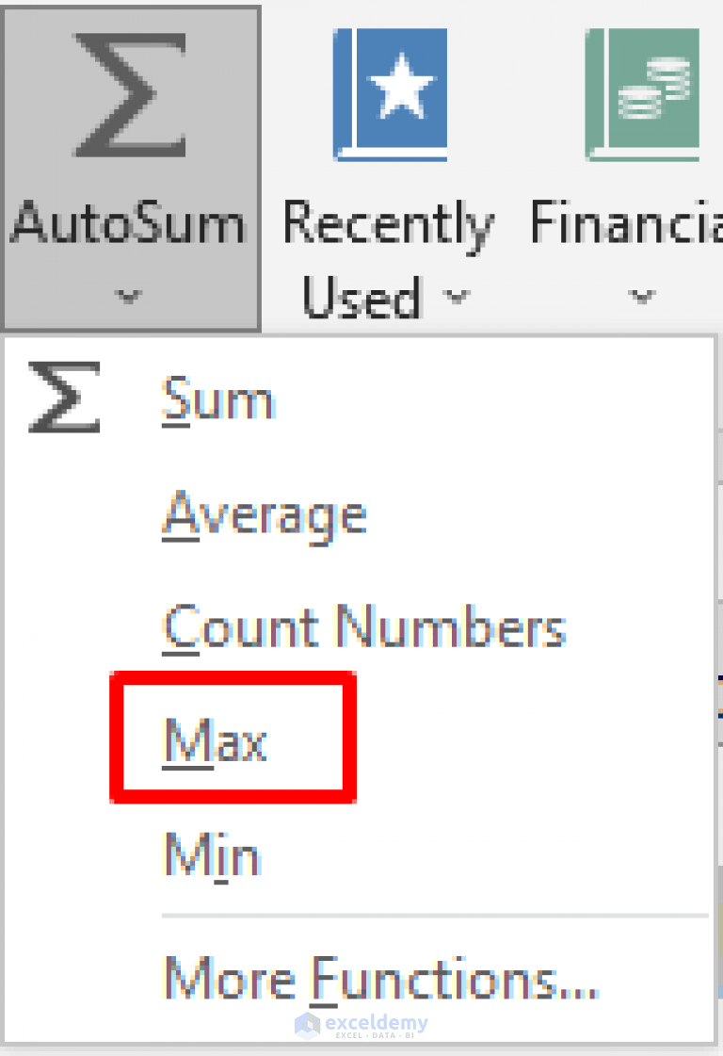723x1056 pixels.
Task: Open More Functions dialog
Action: click(380, 978)
